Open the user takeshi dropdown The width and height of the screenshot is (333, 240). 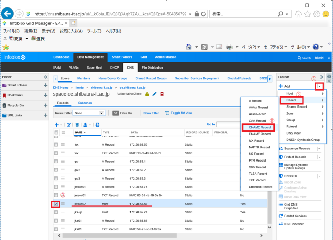pyautogui.click(x=329, y=58)
